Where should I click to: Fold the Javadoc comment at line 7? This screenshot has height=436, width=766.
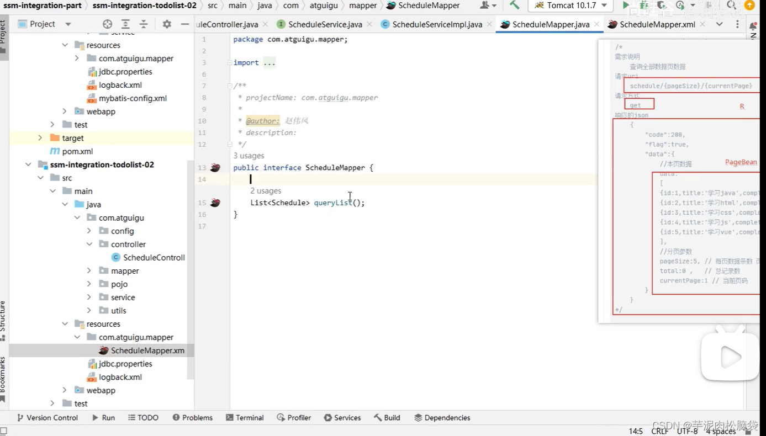point(229,86)
